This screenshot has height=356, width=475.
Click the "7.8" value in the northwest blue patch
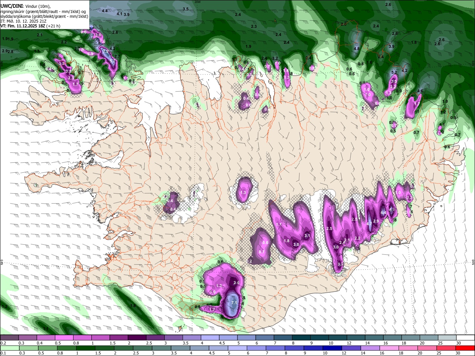(105, 51)
